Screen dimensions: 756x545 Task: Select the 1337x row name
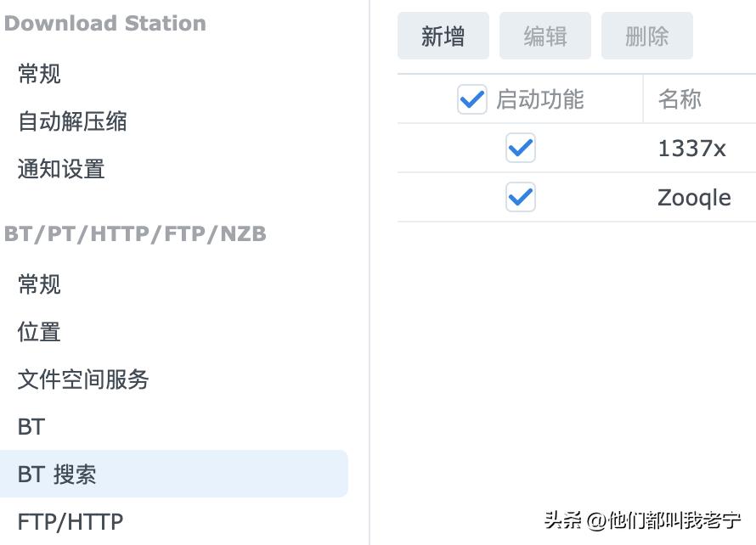coord(691,149)
